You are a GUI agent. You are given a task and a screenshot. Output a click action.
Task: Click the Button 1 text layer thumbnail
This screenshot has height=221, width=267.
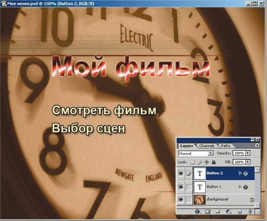tap(199, 187)
